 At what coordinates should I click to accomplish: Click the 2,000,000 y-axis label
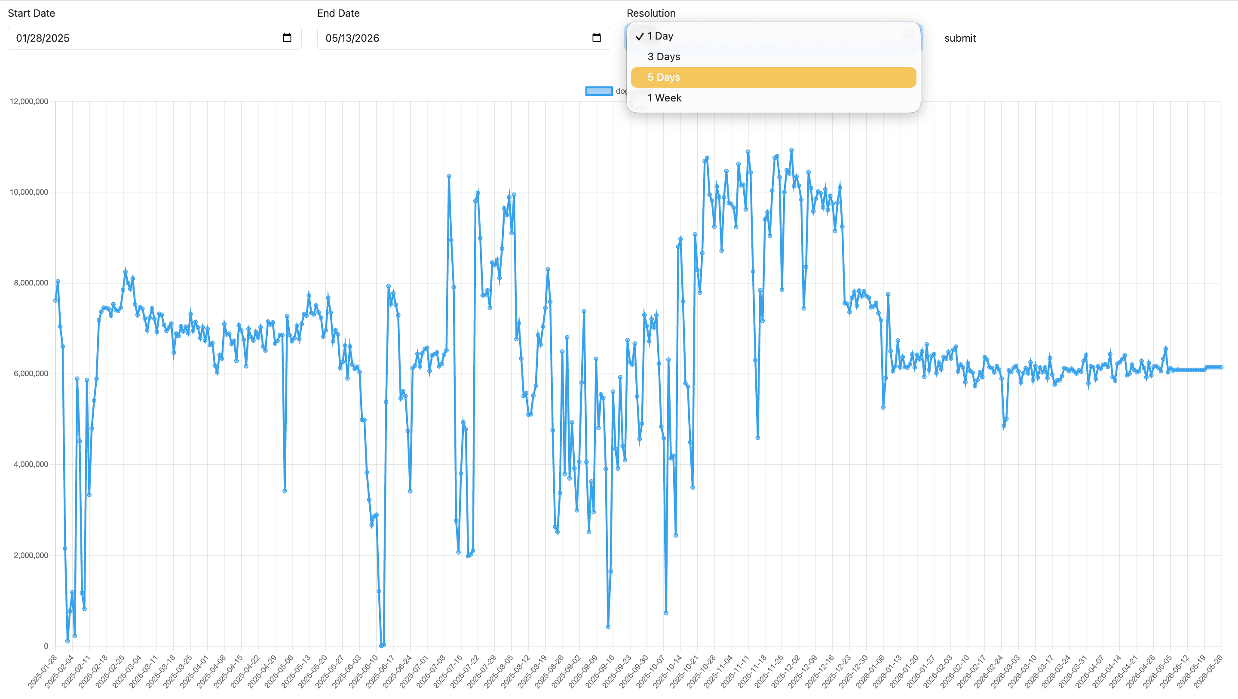pyautogui.click(x=31, y=555)
